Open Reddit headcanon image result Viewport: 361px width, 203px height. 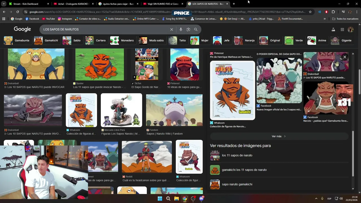tap(147, 157)
